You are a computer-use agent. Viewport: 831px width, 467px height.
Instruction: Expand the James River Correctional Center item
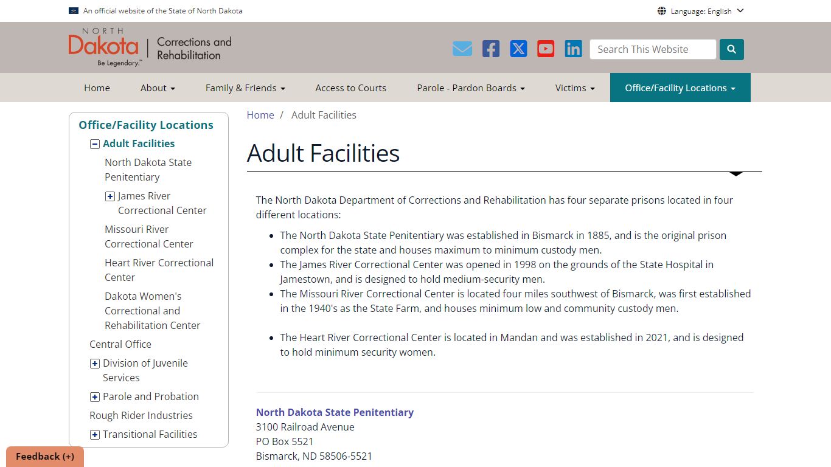click(110, 196)
